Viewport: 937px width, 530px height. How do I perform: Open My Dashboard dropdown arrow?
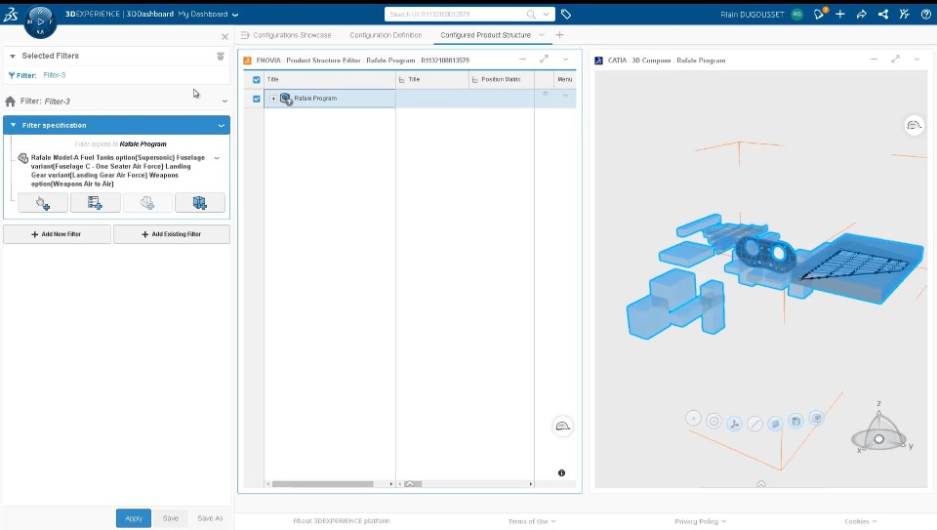coord(235,15)
